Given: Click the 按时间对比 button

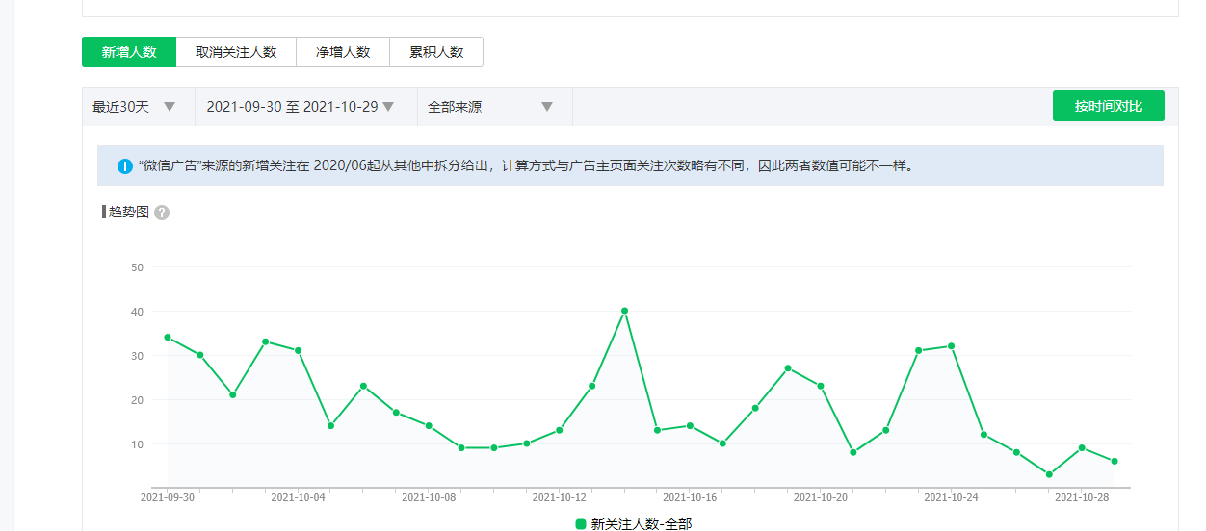Looking at the screenshot, I should point(1108,106).
